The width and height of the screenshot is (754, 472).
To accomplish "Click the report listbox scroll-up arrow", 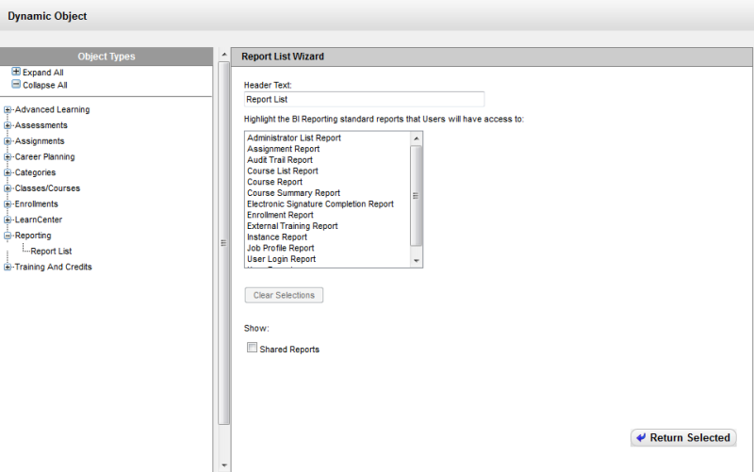I will point(417,138).
